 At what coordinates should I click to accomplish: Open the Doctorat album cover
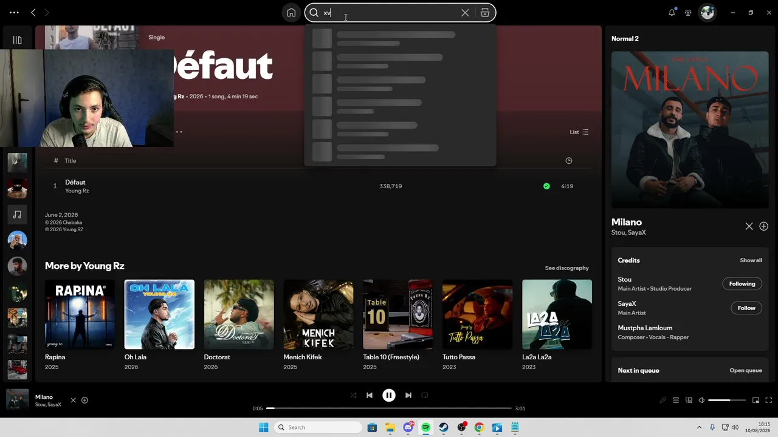(x=239, y=314)
